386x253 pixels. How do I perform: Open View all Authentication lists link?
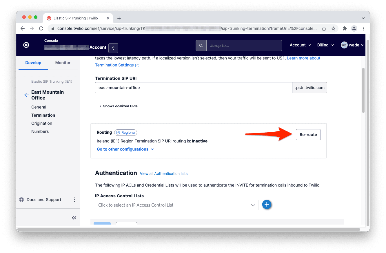[163, 174]
